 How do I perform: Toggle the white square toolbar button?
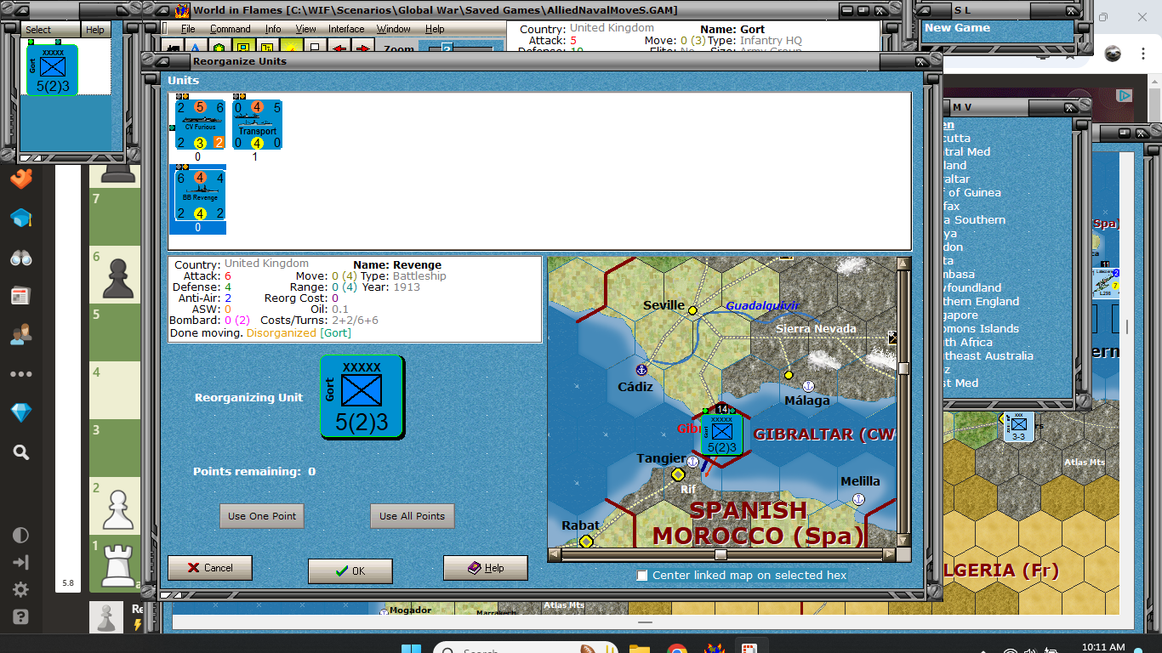314,48
